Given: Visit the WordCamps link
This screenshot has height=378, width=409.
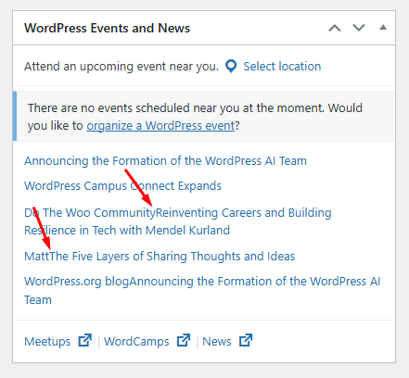Looking at the screenshot, I should 136,342.
